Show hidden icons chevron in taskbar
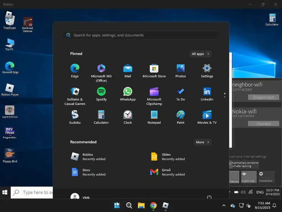The width and height of the screenshot is (282, 212). click(224, 205)
